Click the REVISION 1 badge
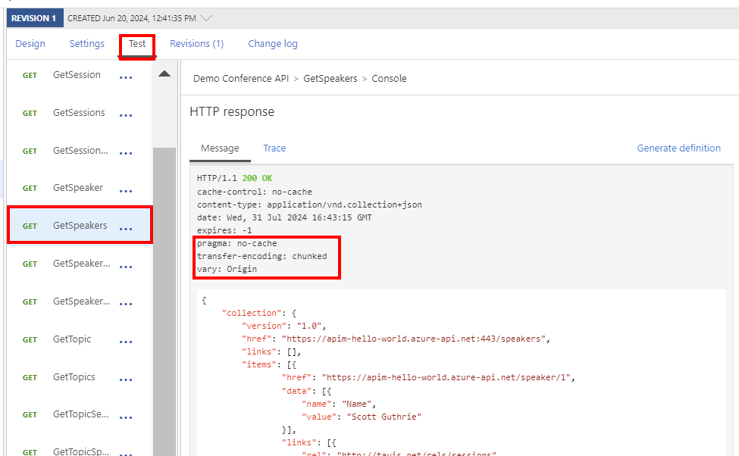This screenshot has height=456, width=739. pyautogui.click(x=34, y=18)
